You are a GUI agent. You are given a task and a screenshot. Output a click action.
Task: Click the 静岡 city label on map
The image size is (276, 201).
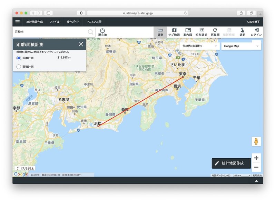(x=125, y=110)
